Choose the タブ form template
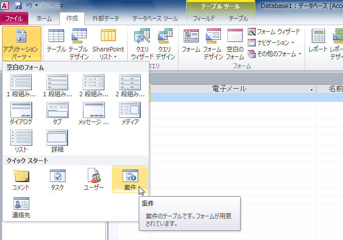Image resolution: width=343 pixels, height=240 pixels. click(x=58, y=113)
